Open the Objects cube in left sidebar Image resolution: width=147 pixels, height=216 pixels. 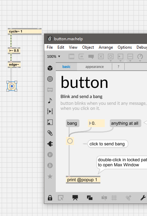point(50,68)
